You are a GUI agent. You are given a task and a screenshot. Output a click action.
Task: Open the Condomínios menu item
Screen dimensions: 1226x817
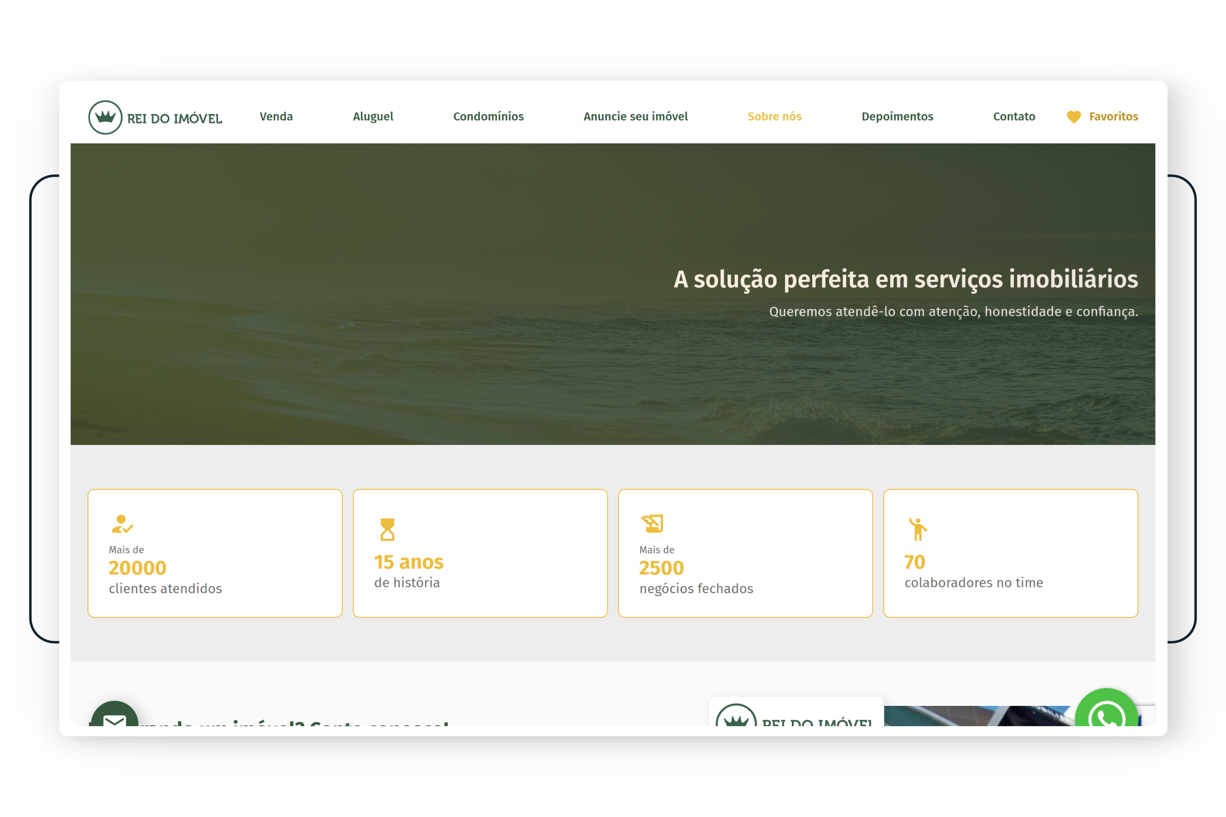(488, 117)
